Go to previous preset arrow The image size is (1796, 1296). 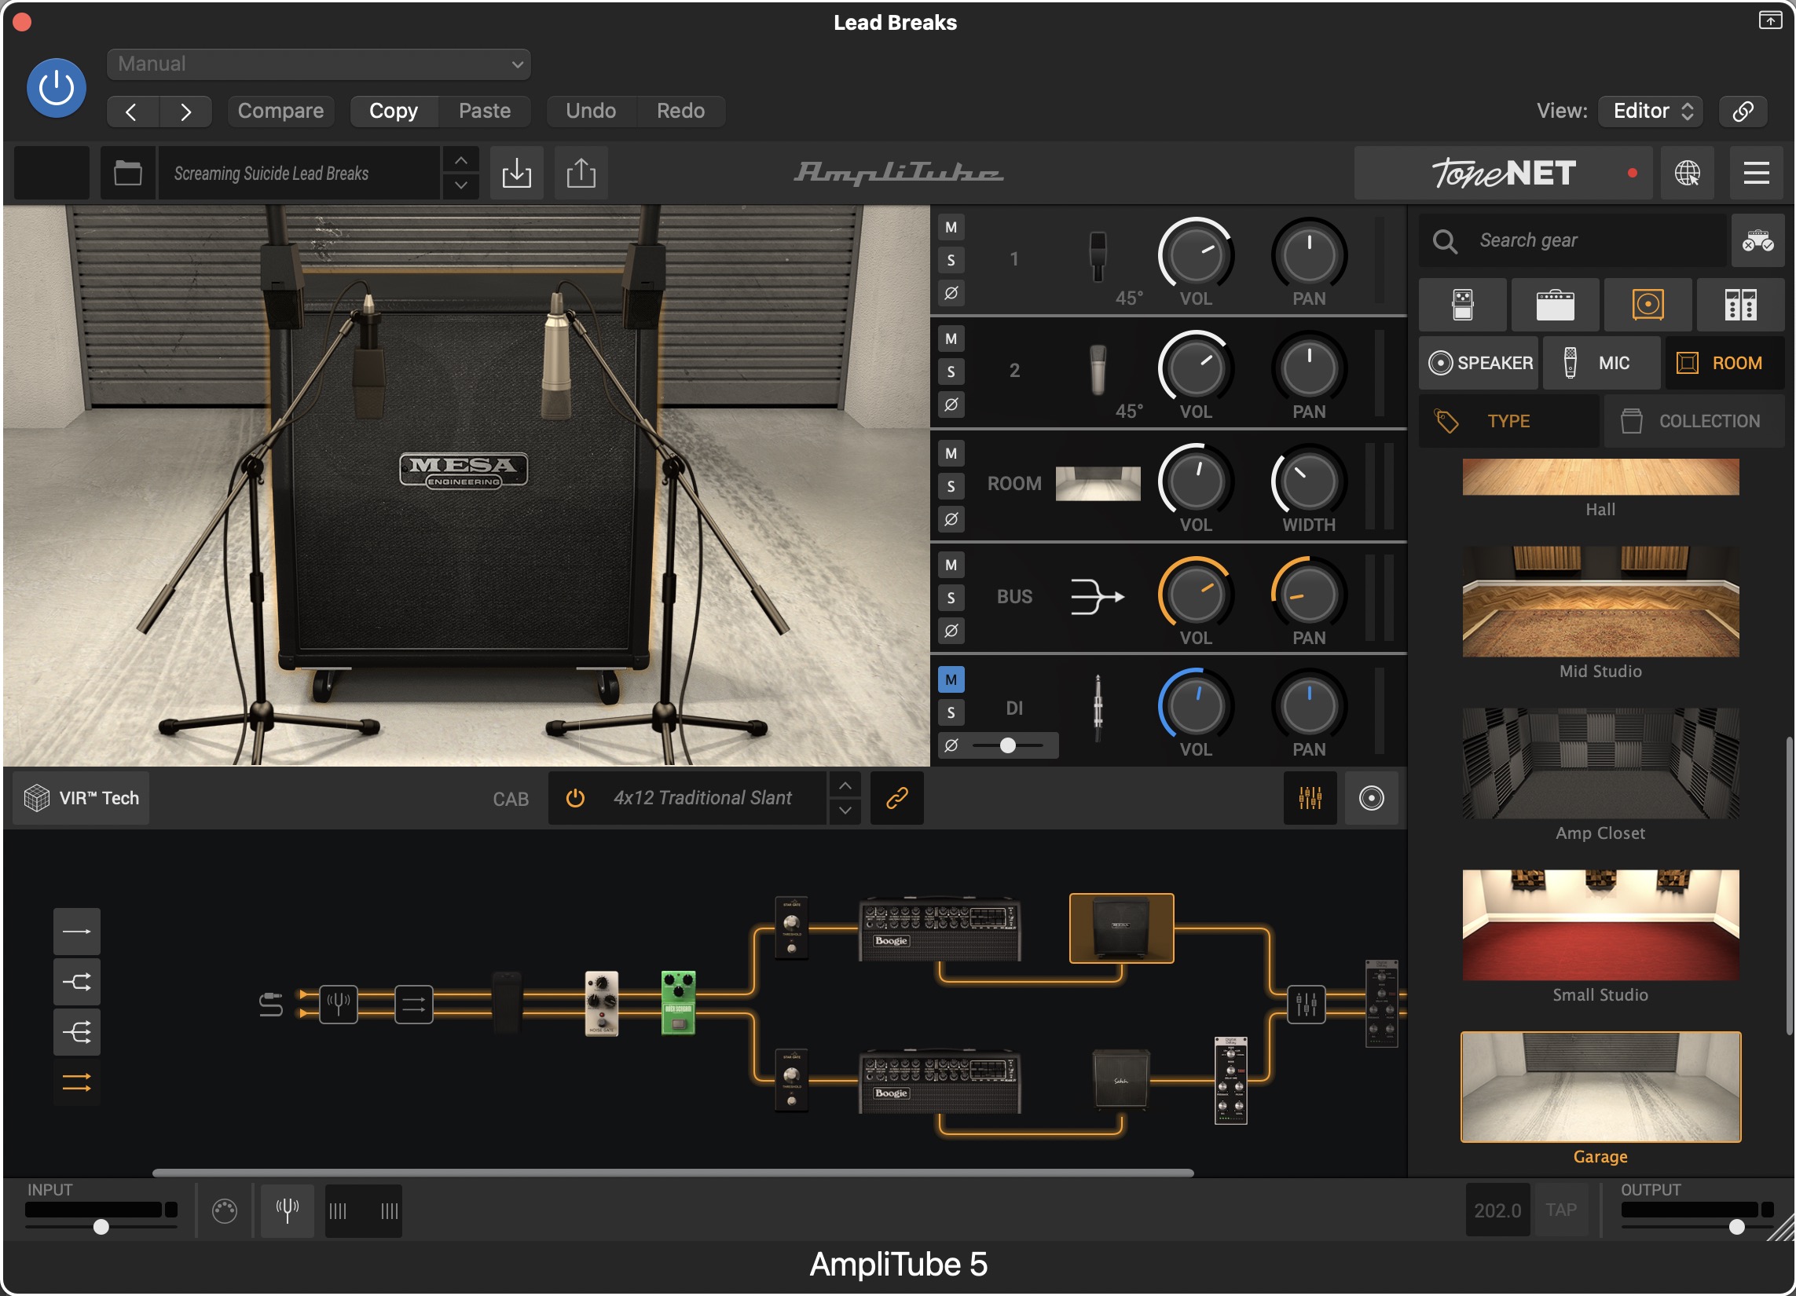coord(132,112)
